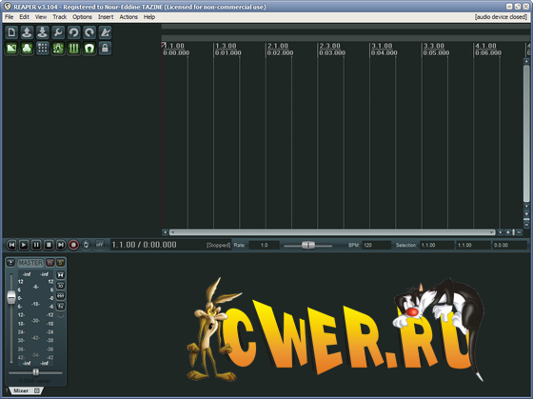Image resolution: width=533 pixels, height=399 pixels.
Task: Open master FX button
Action: tap(61, 307)
